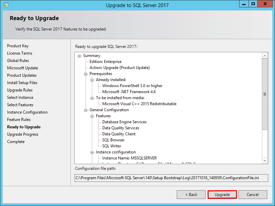Collapse "To be installed from media" branch
Image resolution: width=275 pixels, height=206 pixels.
click(x=92, y=98)
